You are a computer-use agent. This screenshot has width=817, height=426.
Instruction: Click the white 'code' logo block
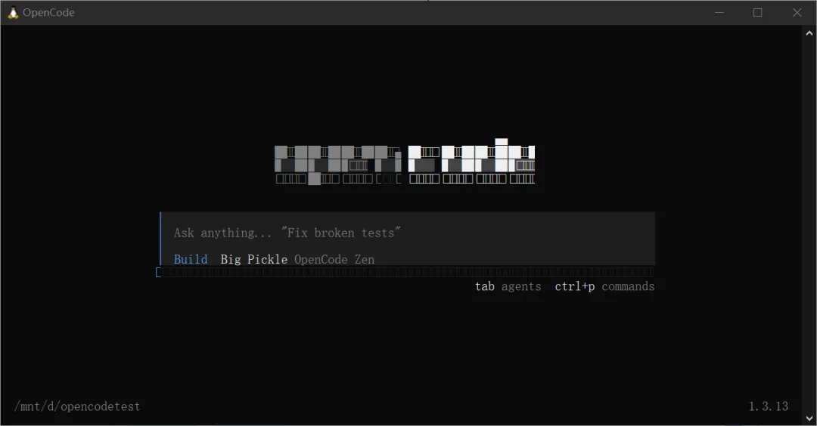tap(471, 161)
